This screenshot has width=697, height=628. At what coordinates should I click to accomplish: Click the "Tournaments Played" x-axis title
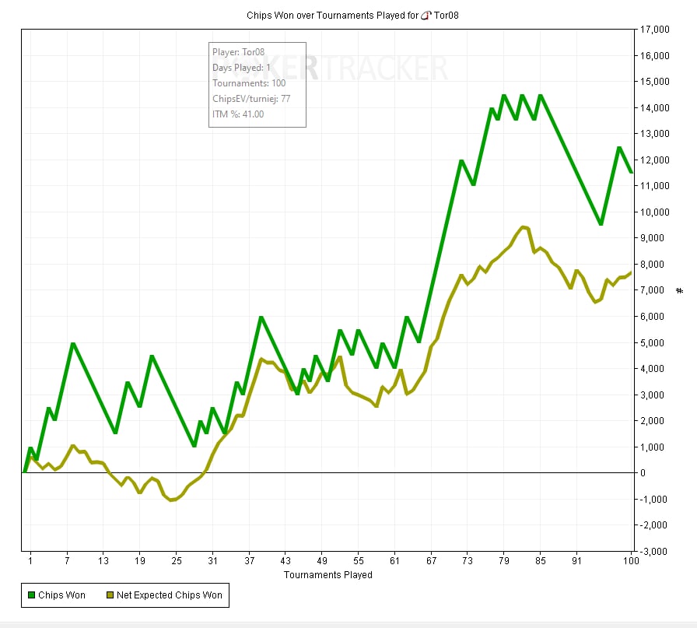coord(328,574)
